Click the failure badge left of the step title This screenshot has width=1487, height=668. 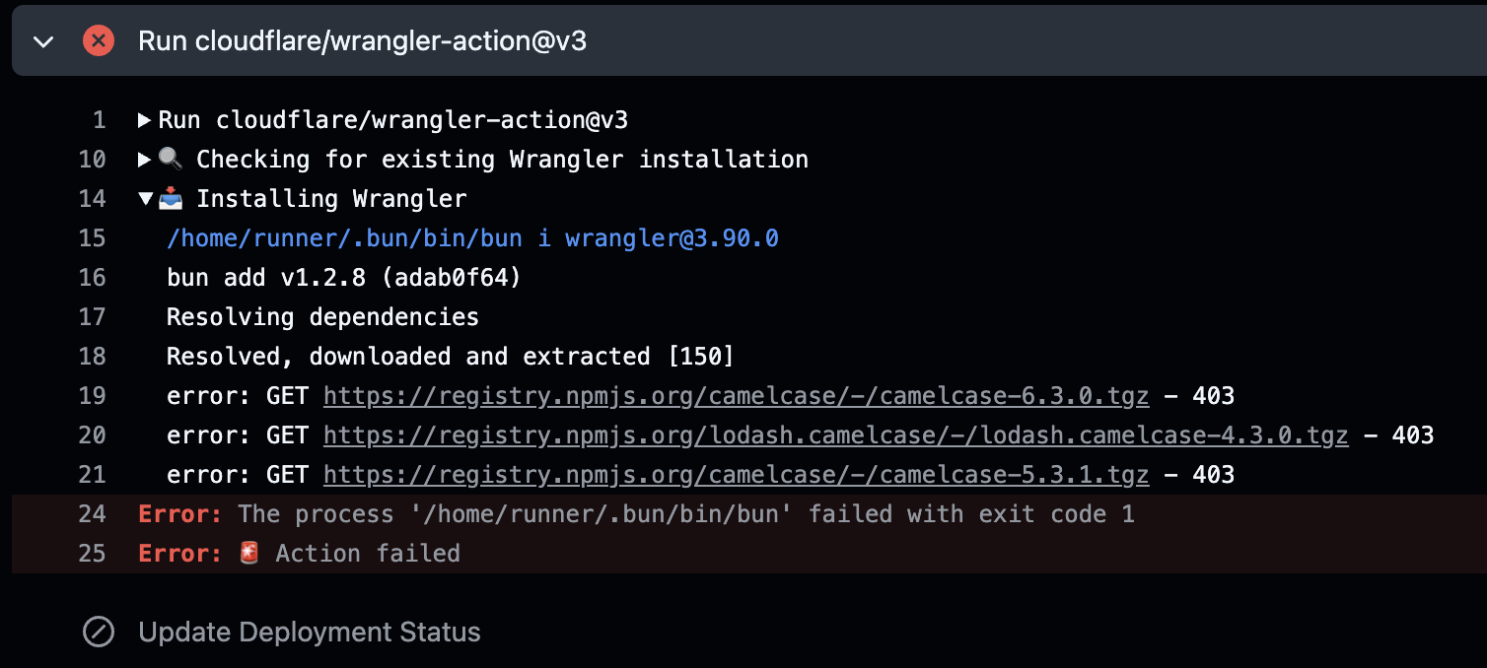tap(99, 40)
